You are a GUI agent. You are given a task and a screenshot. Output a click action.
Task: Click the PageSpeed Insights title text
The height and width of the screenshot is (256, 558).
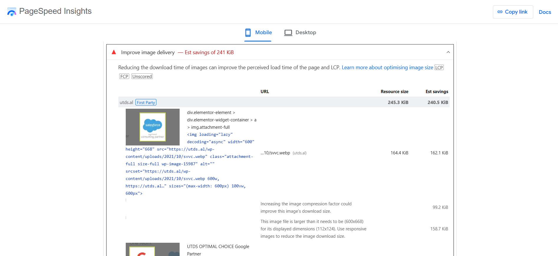tap(55, 11)
